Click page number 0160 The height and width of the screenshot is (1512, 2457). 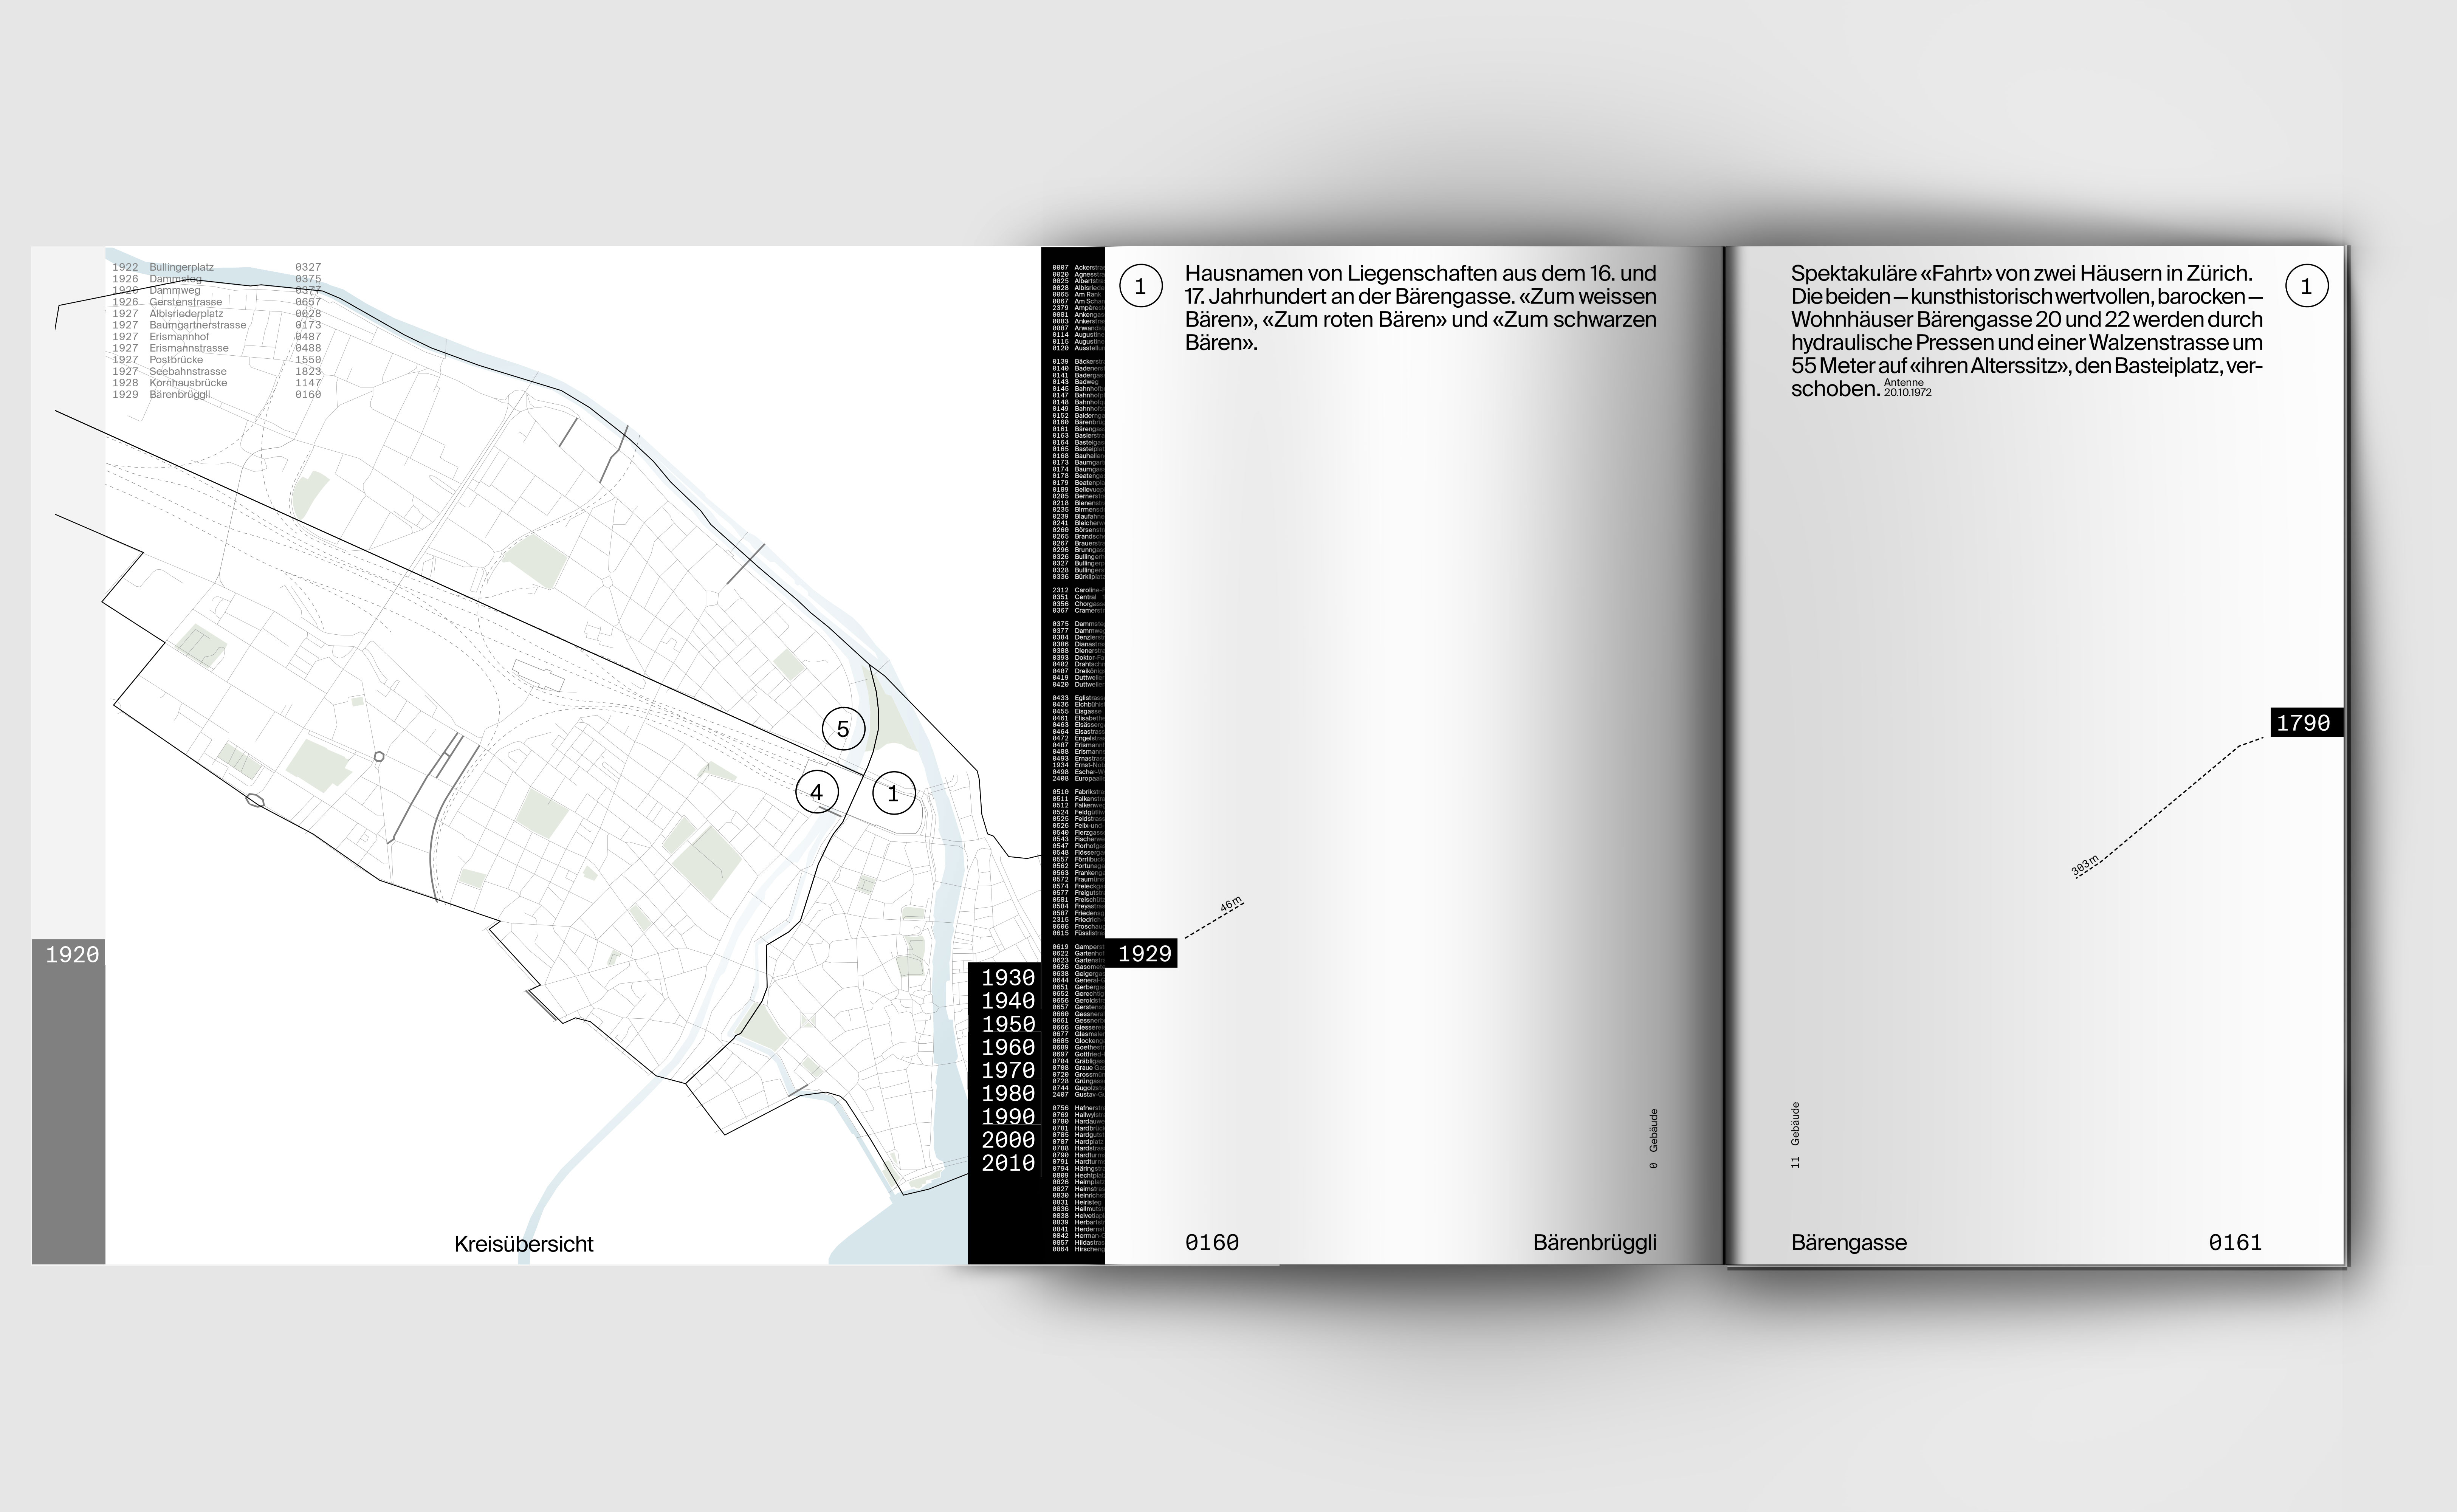click(1211, 1242)
